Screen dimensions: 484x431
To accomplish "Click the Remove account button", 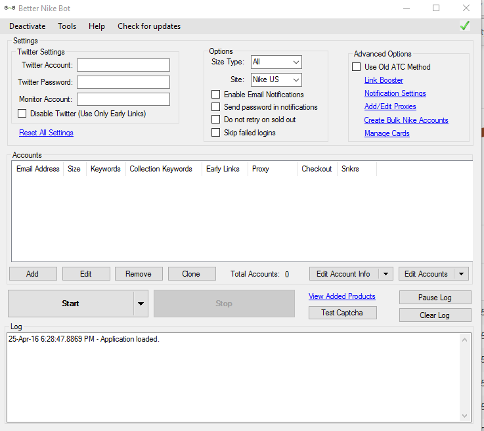I will pyautogui.click(x=139, y=274).
